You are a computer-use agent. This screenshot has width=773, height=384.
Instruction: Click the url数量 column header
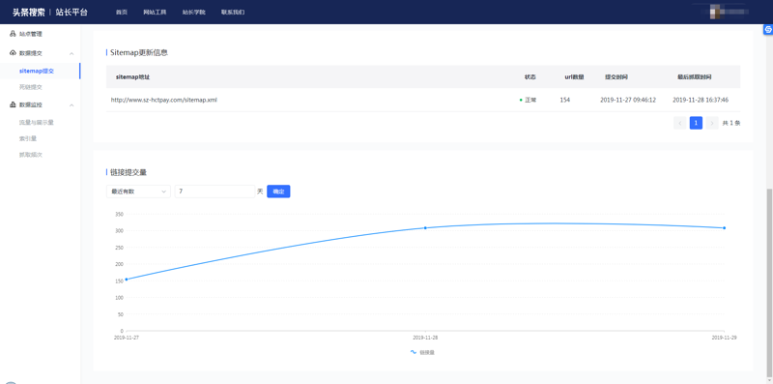(x=574, y=77)
